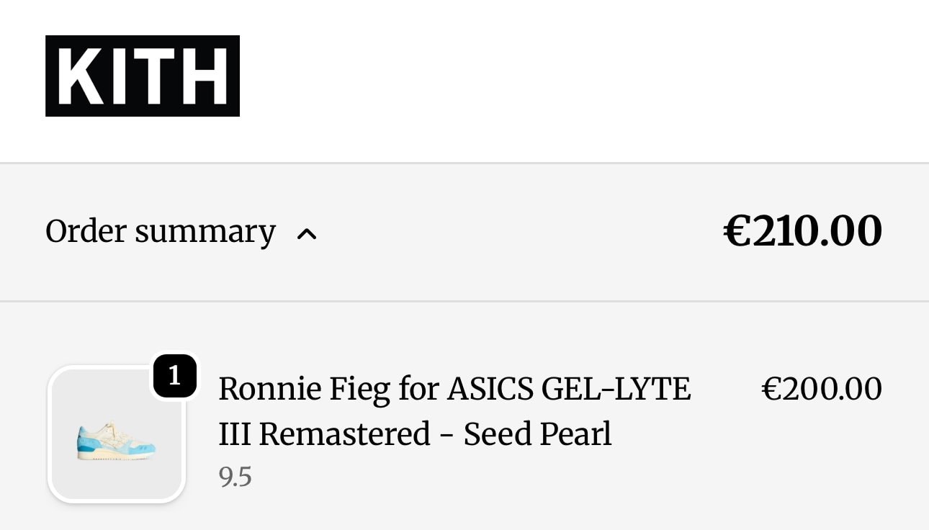
Task: Click the blue sneaker picture inside the thumbnail
Action: pyautogui.click(x=116, y=440)
